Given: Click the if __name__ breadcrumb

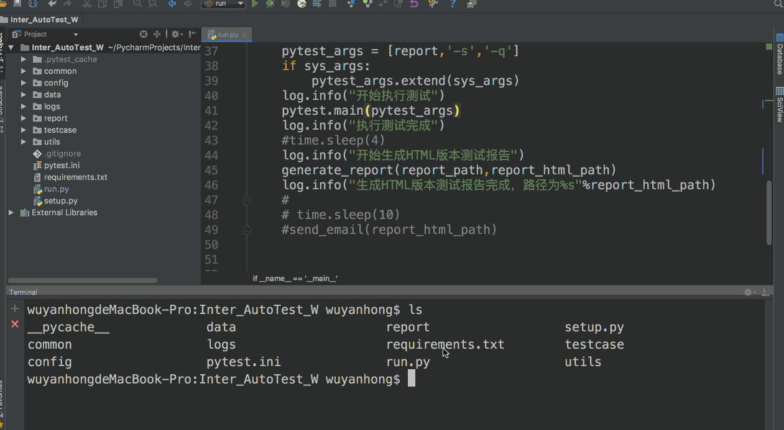Looking at the screenshot, I should point(295,279).
